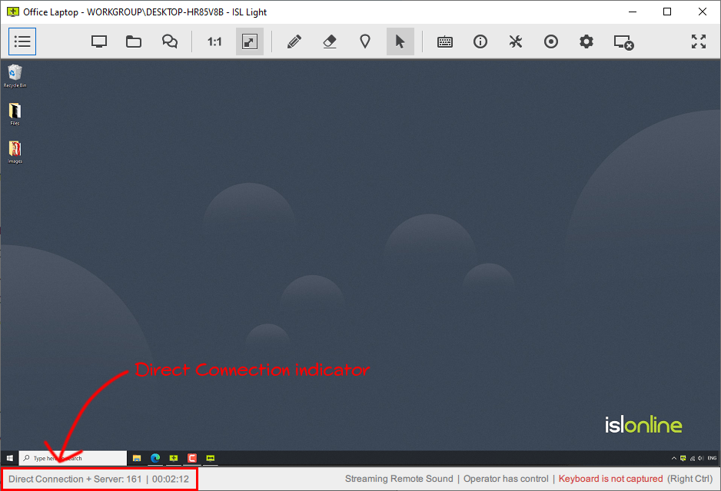The width and height of the screenshot is (721, 491).
Task: Open the session menu list icon
Action: (x=22, y=41)
